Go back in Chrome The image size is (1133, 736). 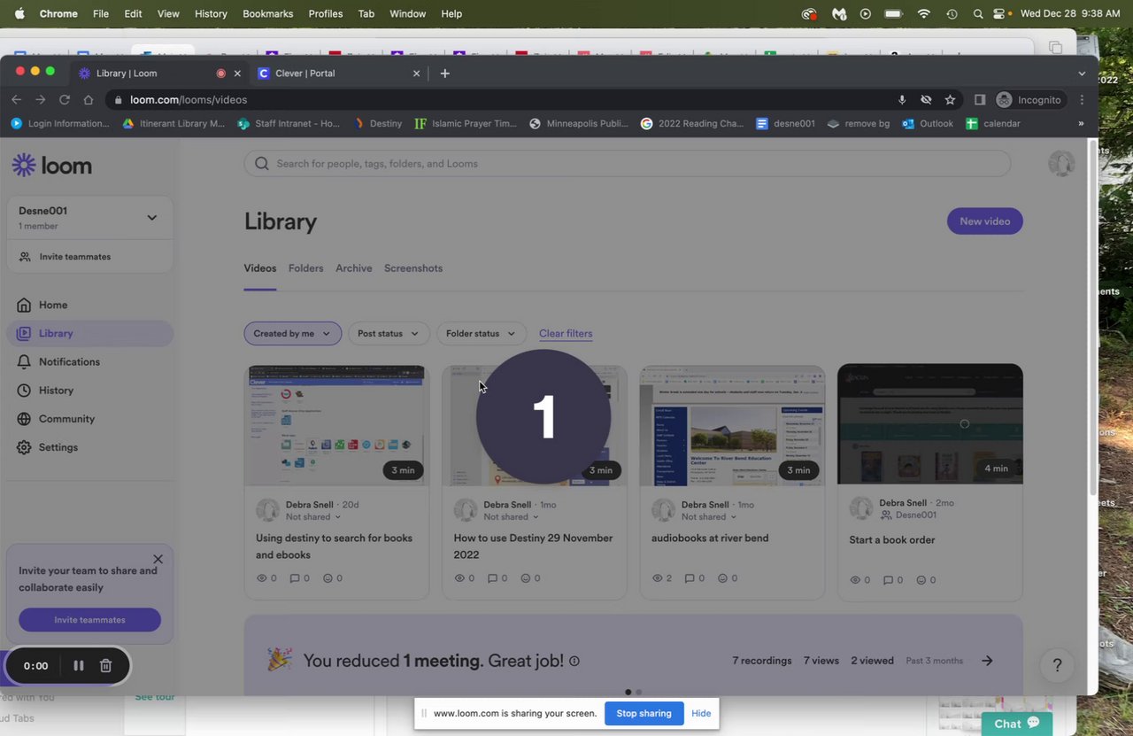coord(16,100)
